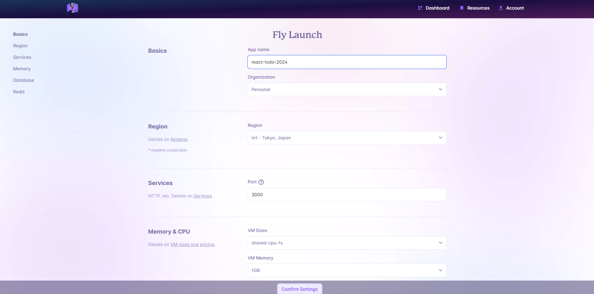Click the Confirm Settings button
Viewport: 594px width, 294px height.
click(x=300, y=289)
